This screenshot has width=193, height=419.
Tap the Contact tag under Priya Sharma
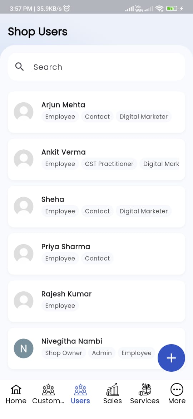(x=97, y=259)
